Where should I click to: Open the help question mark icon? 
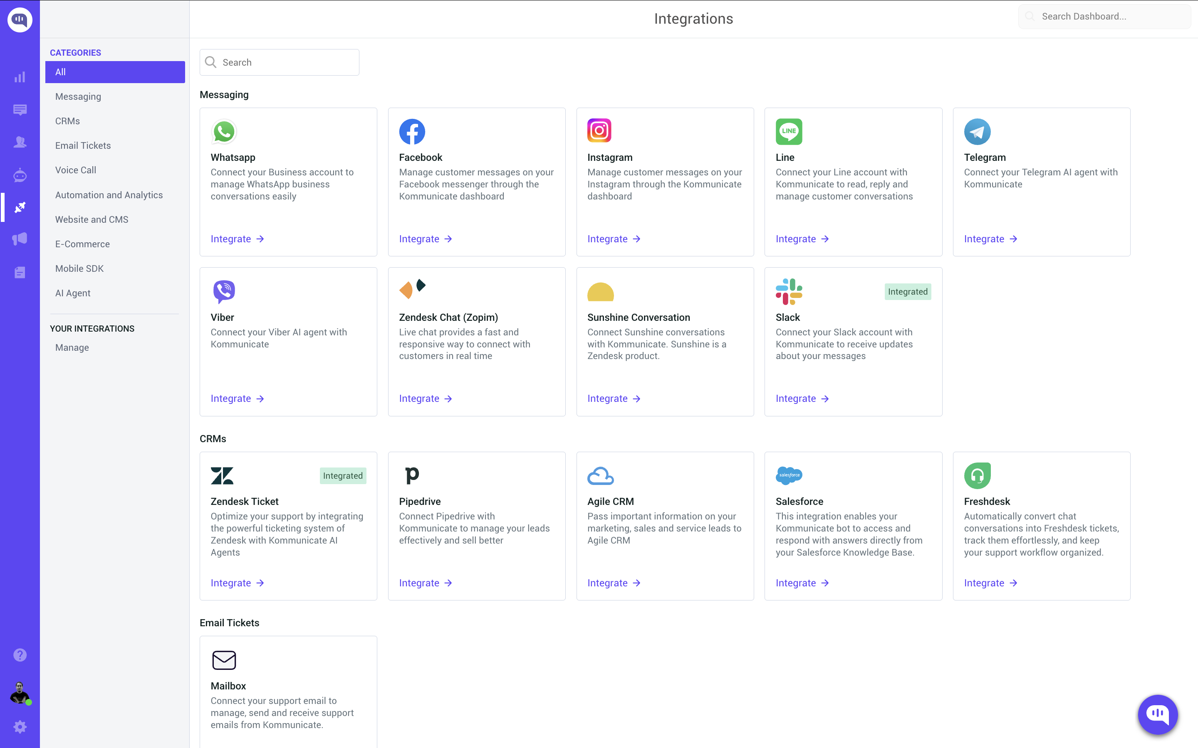point(20,655)
